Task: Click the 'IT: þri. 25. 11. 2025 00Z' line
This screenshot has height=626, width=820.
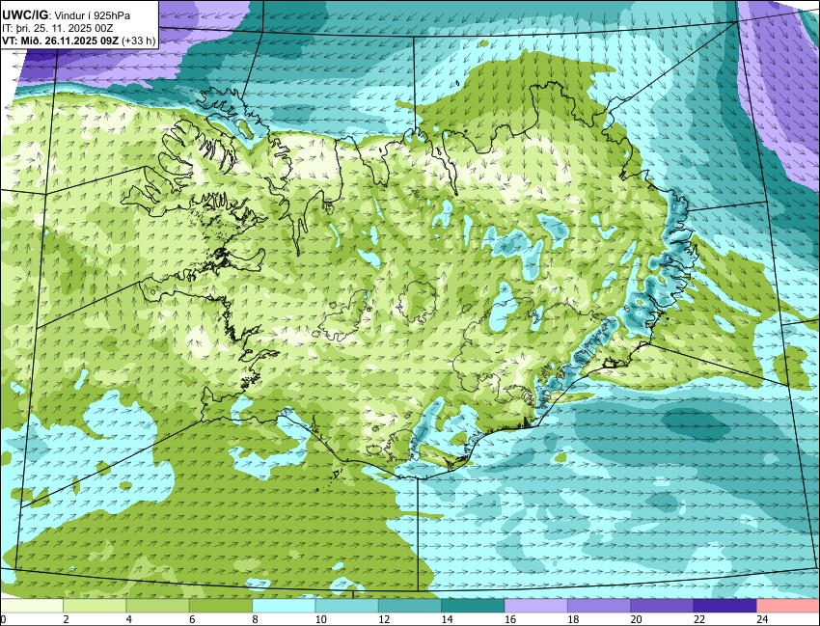Action: [58, 28]
